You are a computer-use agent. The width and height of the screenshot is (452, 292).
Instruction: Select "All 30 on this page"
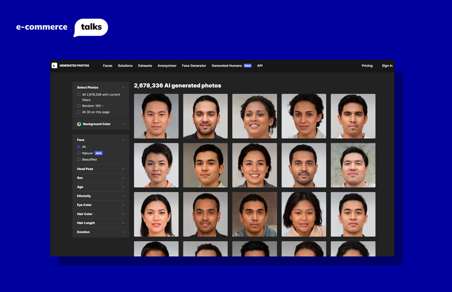(78, 112)
